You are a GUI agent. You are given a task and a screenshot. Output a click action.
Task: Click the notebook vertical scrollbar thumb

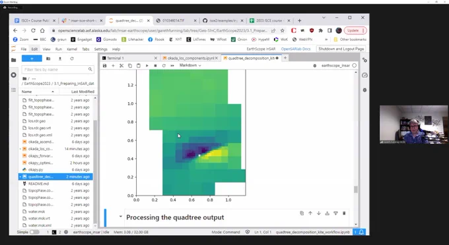tap(356, 190)
